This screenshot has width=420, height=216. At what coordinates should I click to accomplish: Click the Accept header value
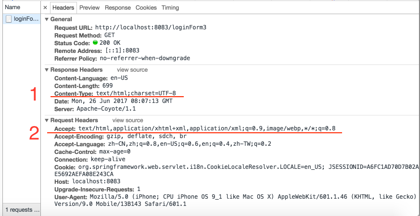point(207,128)
